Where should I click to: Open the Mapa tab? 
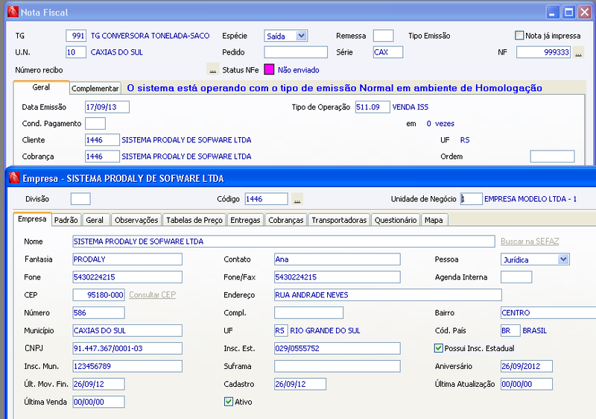[x=434, y=220]
